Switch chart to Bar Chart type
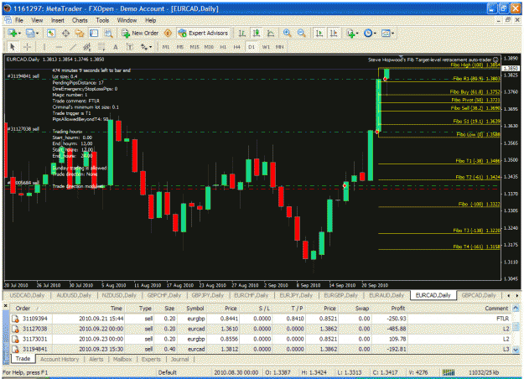This screenshot has width=524, height=379. [242, 33]
